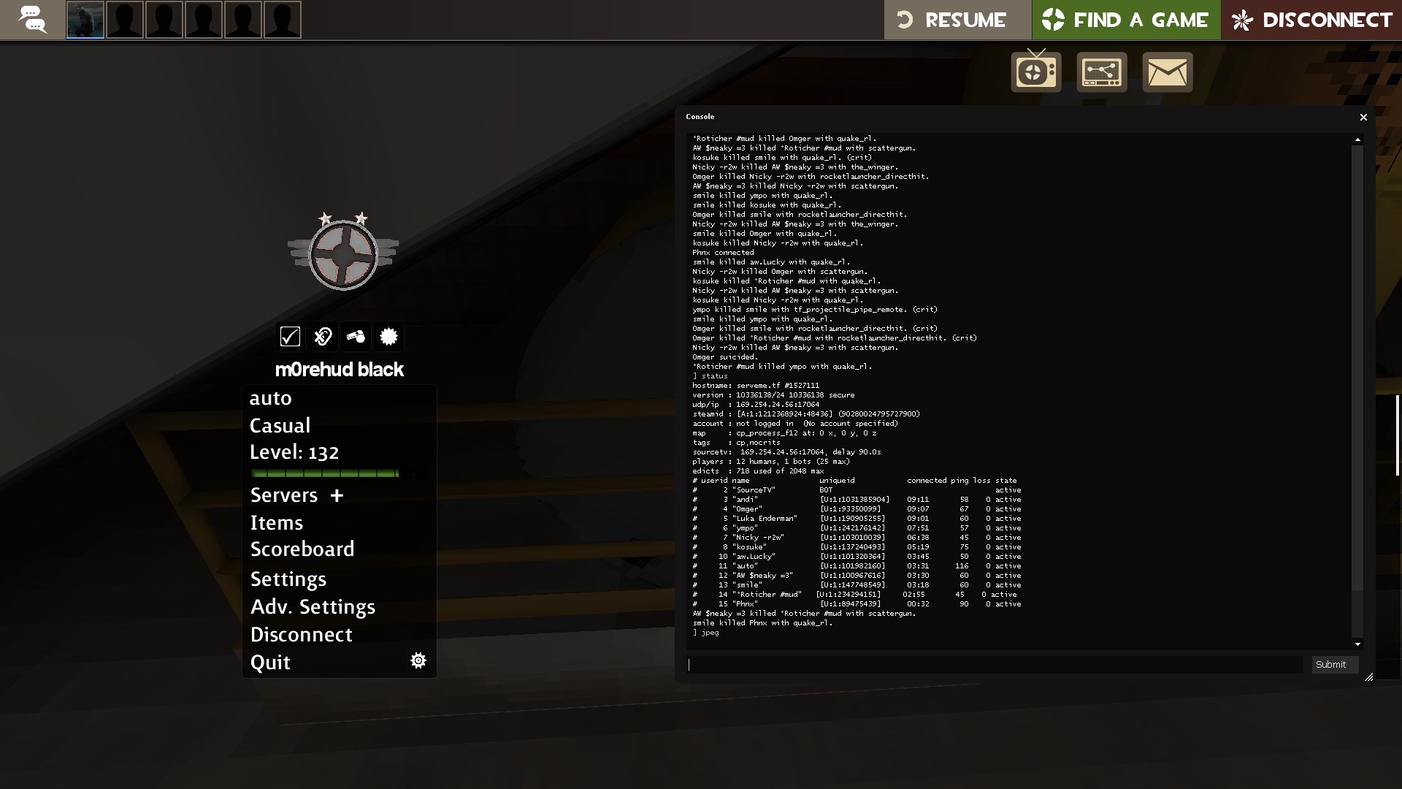Image resolution: width=1402 pixels, height=789 pixels.
Task: Open the Scoreboard menu entry
Action: point(302,549)
